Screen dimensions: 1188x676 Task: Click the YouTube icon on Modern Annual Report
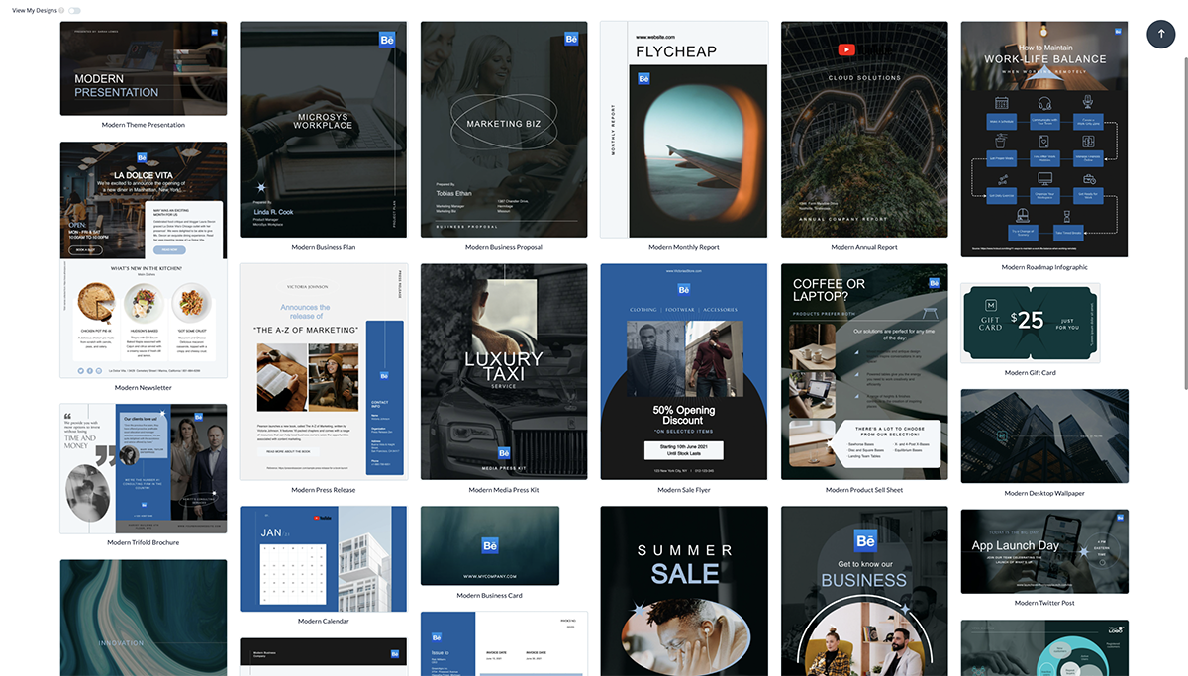point(846,49)
